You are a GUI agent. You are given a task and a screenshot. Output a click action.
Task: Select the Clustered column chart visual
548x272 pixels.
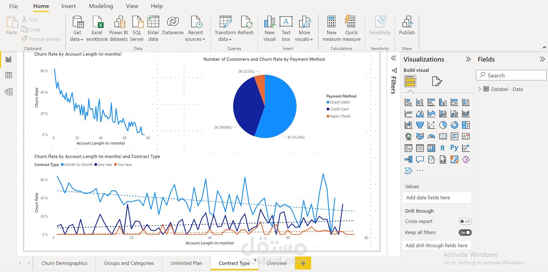click(x=443, y=102)
